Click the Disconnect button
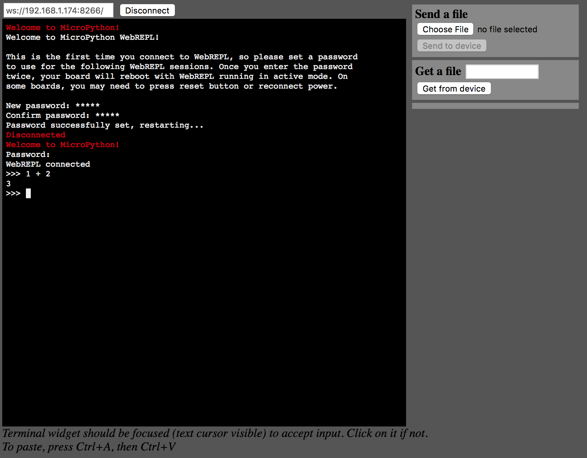 tap(147, 11)
